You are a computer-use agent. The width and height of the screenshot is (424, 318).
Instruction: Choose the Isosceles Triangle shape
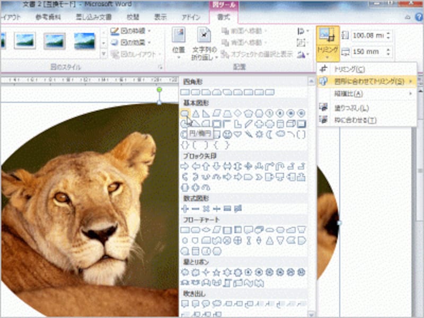196,113
